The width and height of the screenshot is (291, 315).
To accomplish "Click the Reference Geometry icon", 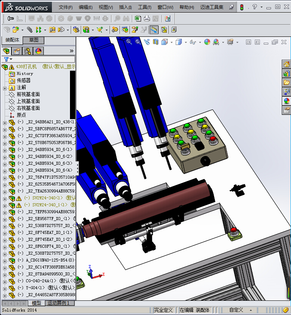I will 100,30.
